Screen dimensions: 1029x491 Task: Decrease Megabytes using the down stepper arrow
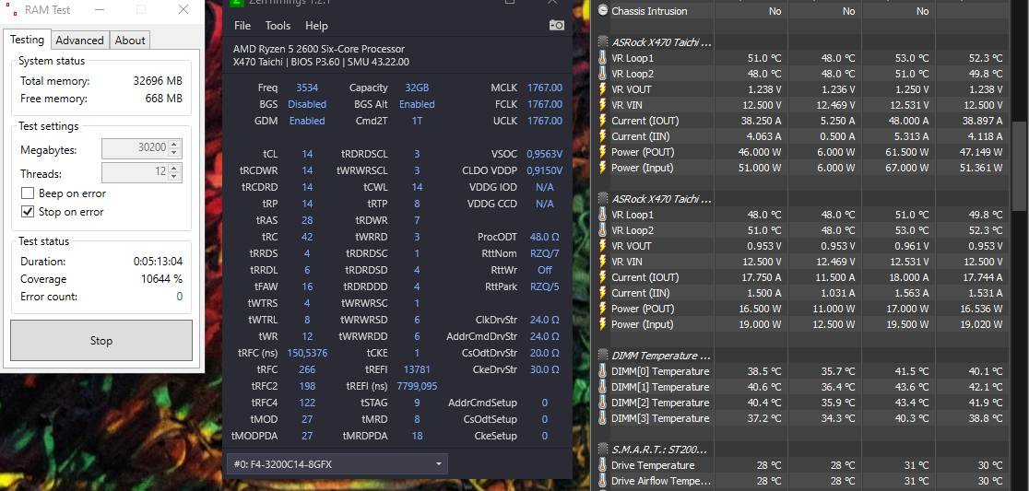tap(174, 154)
